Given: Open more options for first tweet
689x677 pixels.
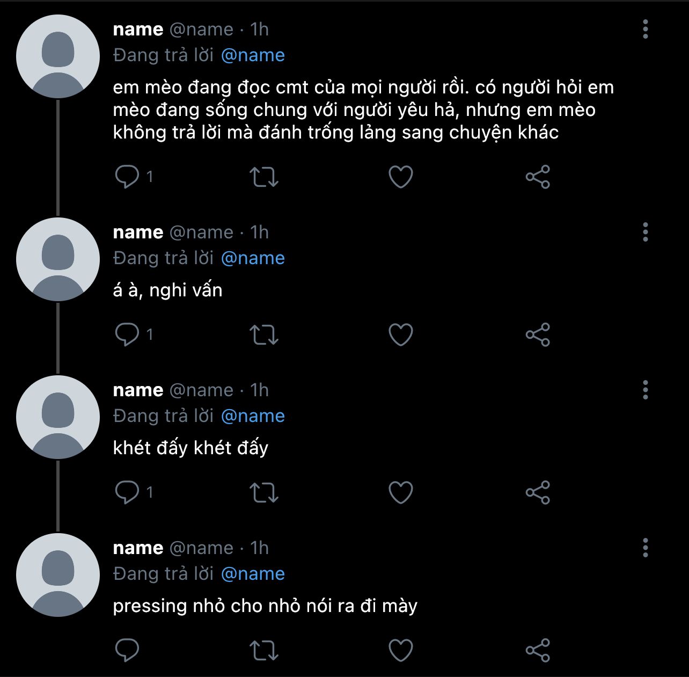Looking at the screenshot, I should [646, 29].
